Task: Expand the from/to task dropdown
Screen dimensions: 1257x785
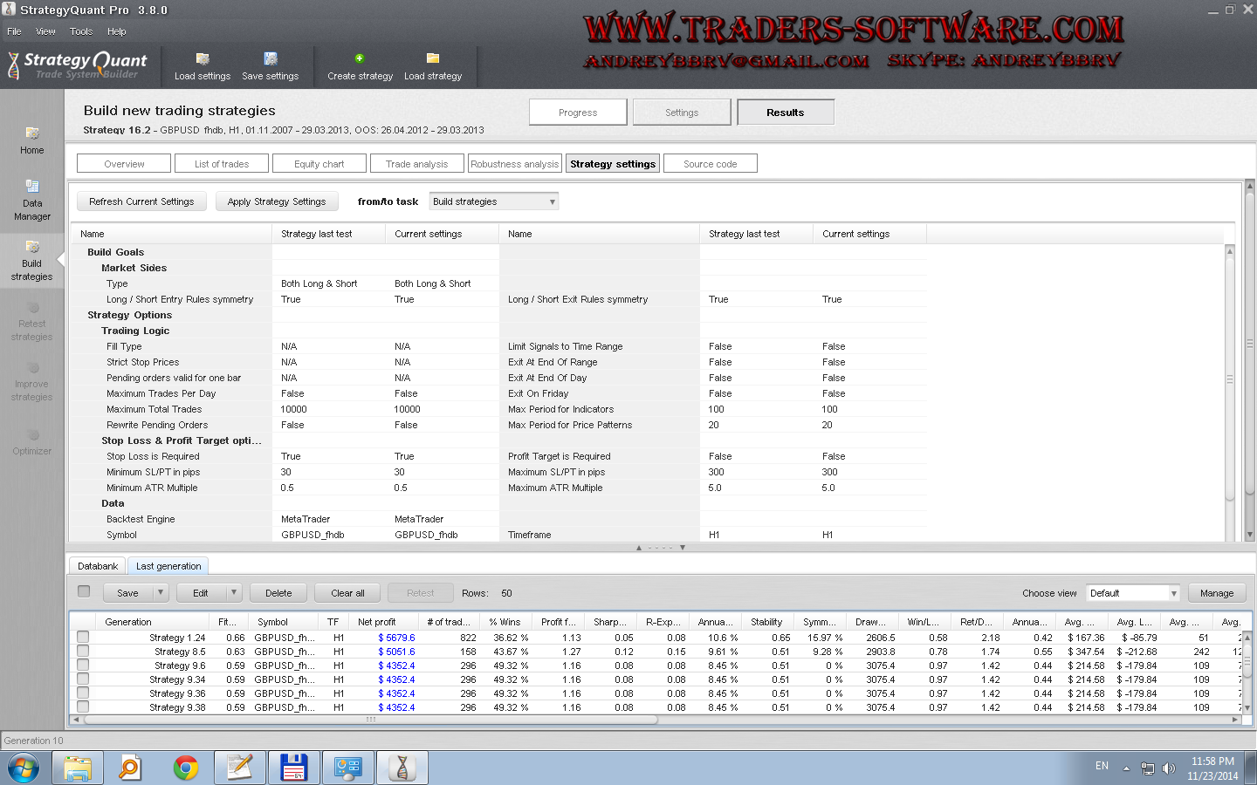Action: pyautogui.click(x=552, y=201)
